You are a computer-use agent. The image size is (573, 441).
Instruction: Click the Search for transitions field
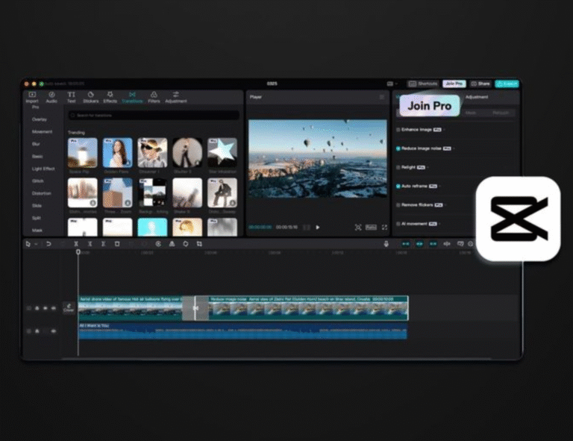[154, 115]
